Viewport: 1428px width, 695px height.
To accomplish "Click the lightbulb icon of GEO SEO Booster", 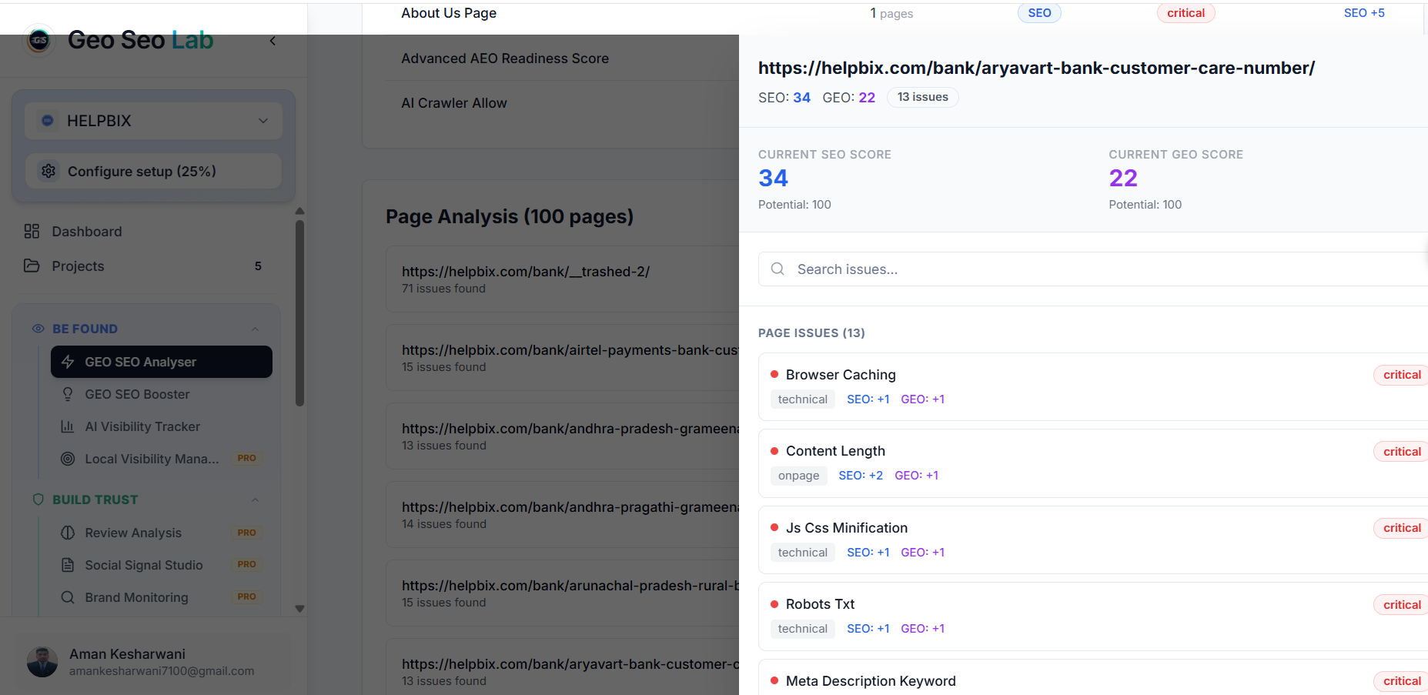I will point(68,394).
